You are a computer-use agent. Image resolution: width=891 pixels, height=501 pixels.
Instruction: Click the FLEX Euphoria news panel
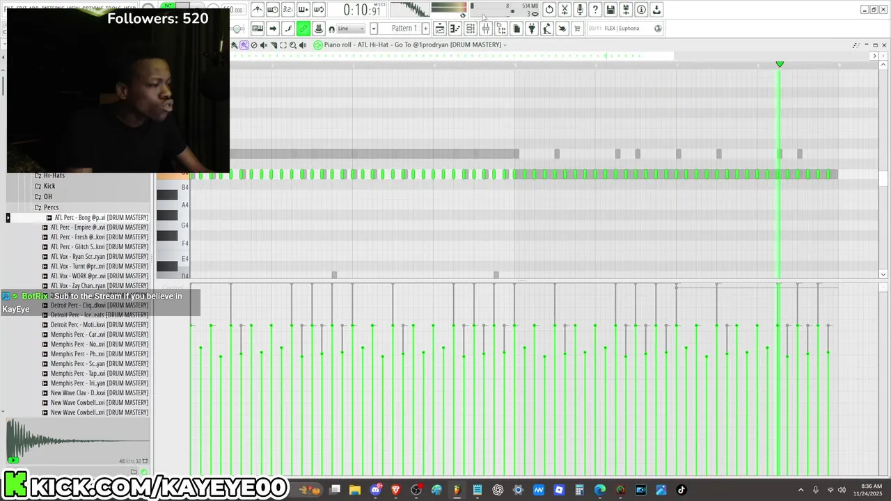coord(624,29)
